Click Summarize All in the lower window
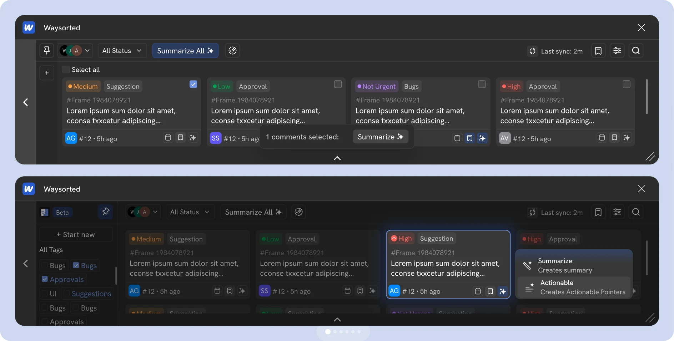 253,212
